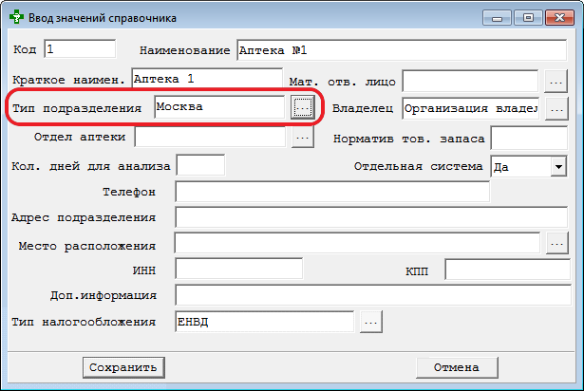Screen dimensions: 584x391
Task: Focus the Код input field
Action: point(80,48)
